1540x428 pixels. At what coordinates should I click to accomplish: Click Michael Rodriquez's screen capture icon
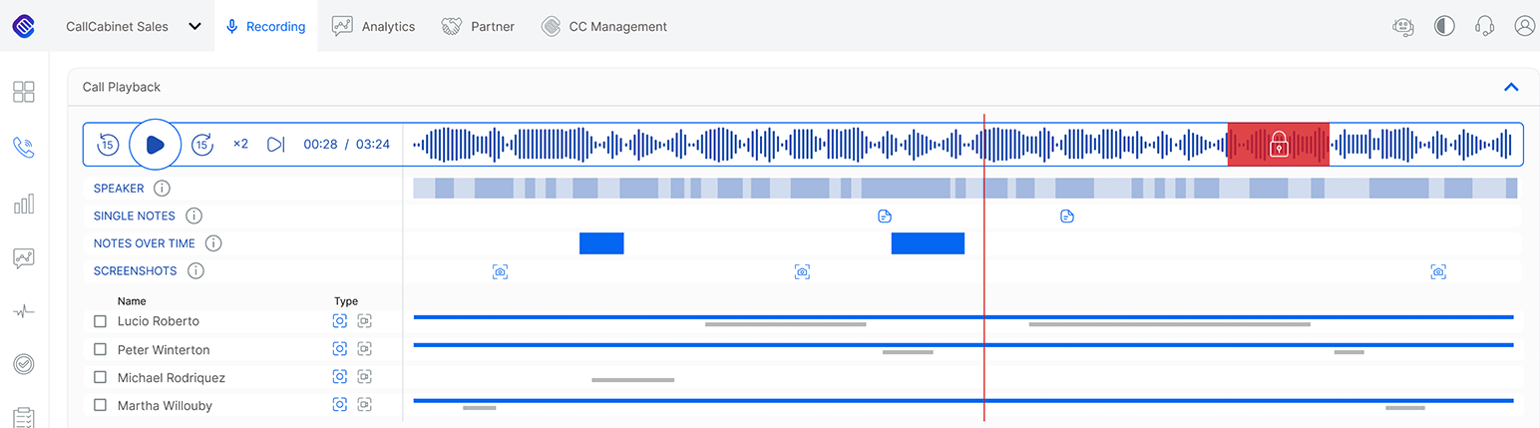(x=340, y=376)
